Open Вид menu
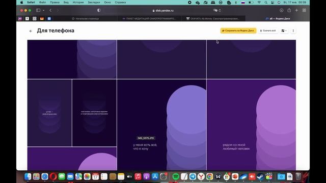The width and height of the screenshot is (326, 183). 66,2
